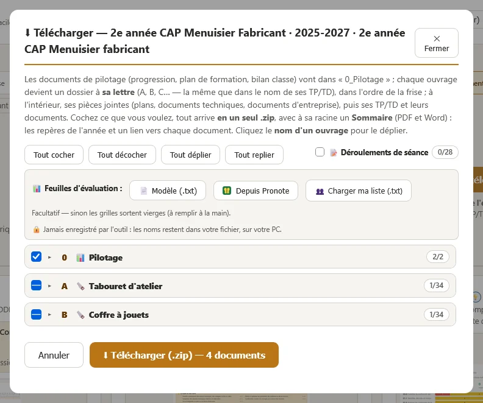The width and height of the screenshot is (483, 403).
Task: Click the 0/28 counter badge
Action: pyautogui.click(x=445, y=152)
